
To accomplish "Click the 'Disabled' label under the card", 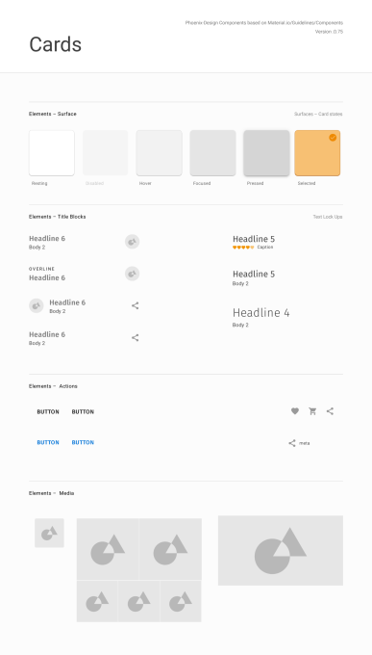I will (94, 183).
